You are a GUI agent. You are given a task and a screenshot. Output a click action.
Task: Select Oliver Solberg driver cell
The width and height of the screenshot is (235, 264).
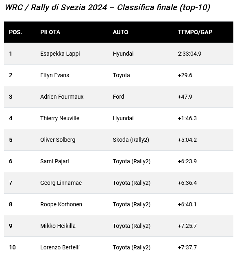pos(58,140)
